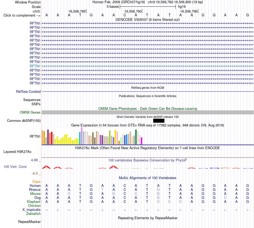Open the GTEx RFTN1 expression bar chart
This screenshot has width=254, height=228.
[92, 136]
